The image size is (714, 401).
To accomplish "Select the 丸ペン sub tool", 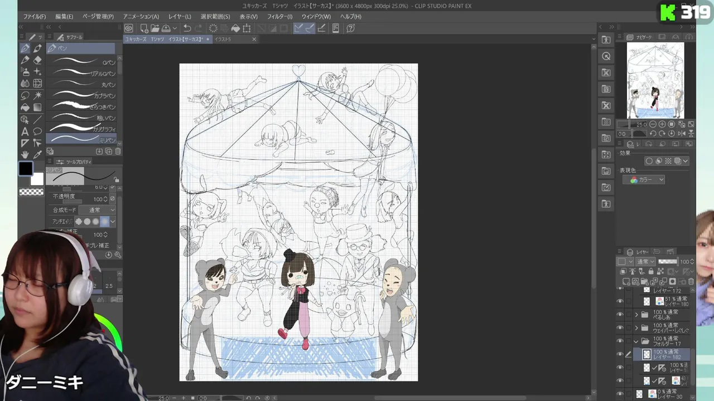I will tap(82, 84).
